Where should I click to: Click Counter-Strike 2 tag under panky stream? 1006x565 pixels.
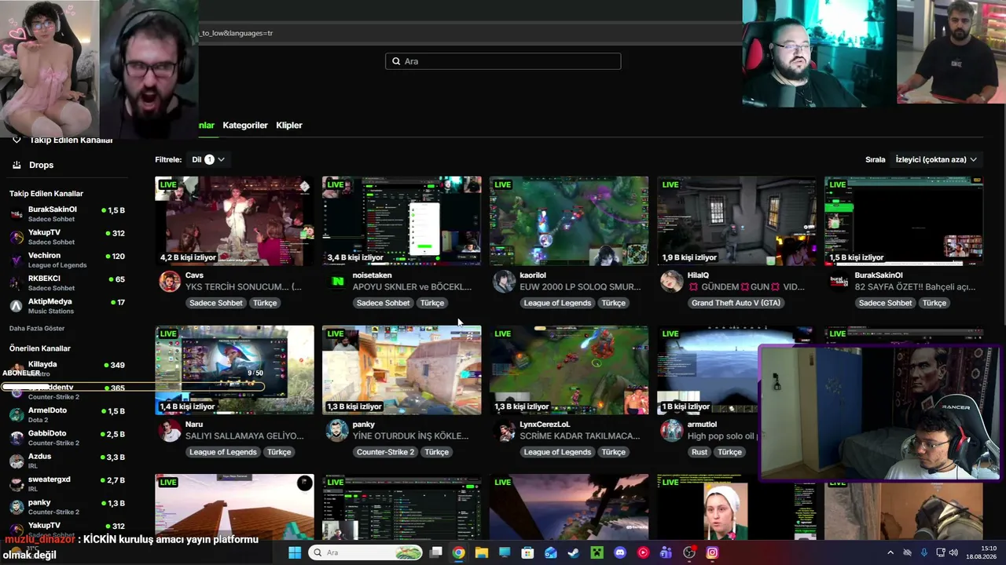[x=385, y=452]
